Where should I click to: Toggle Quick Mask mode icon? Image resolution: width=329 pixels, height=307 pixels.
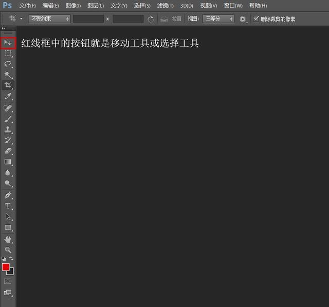[x=8, y=281]
